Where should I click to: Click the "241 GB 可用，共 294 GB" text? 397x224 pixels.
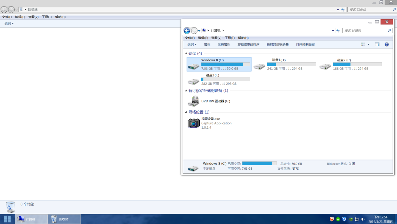(285, 69)
